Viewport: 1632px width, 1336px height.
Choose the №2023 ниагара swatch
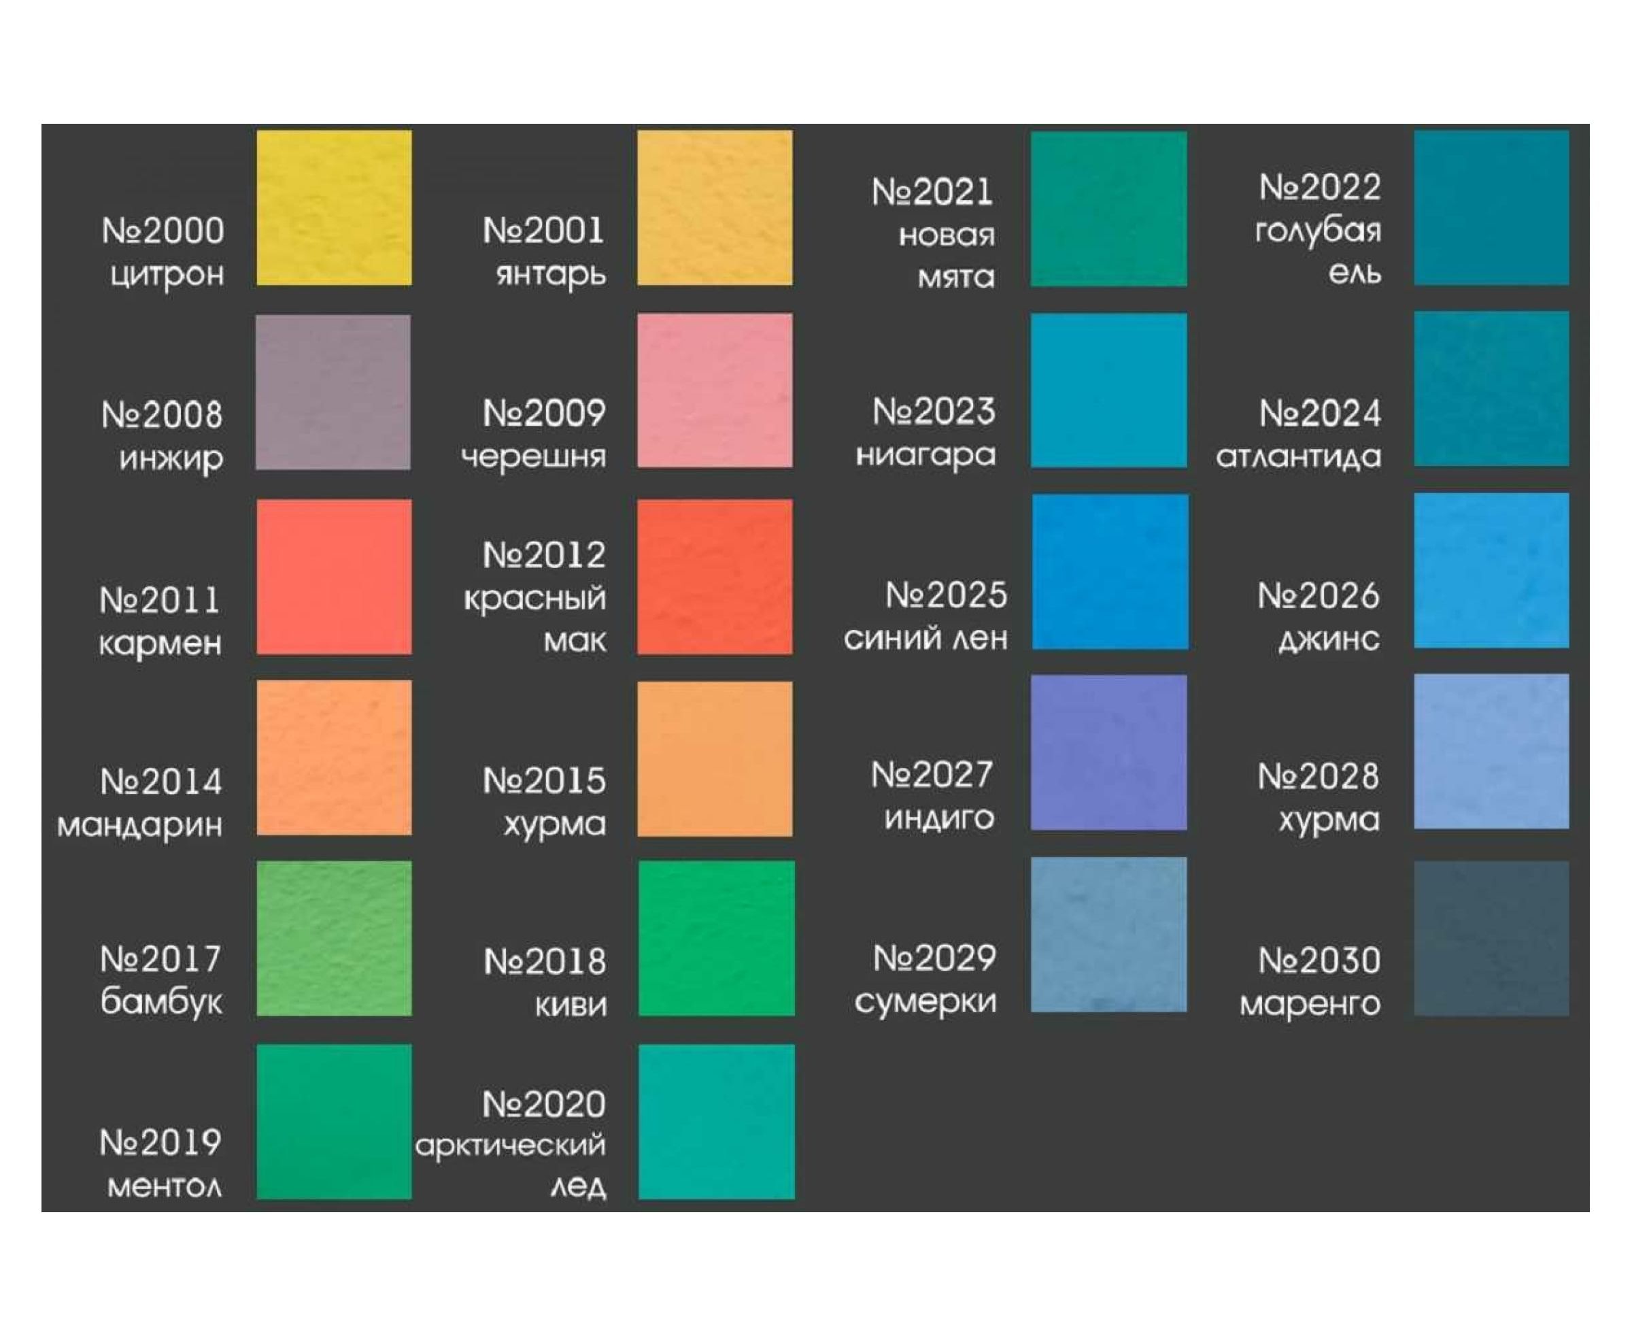pos(1108,390)
